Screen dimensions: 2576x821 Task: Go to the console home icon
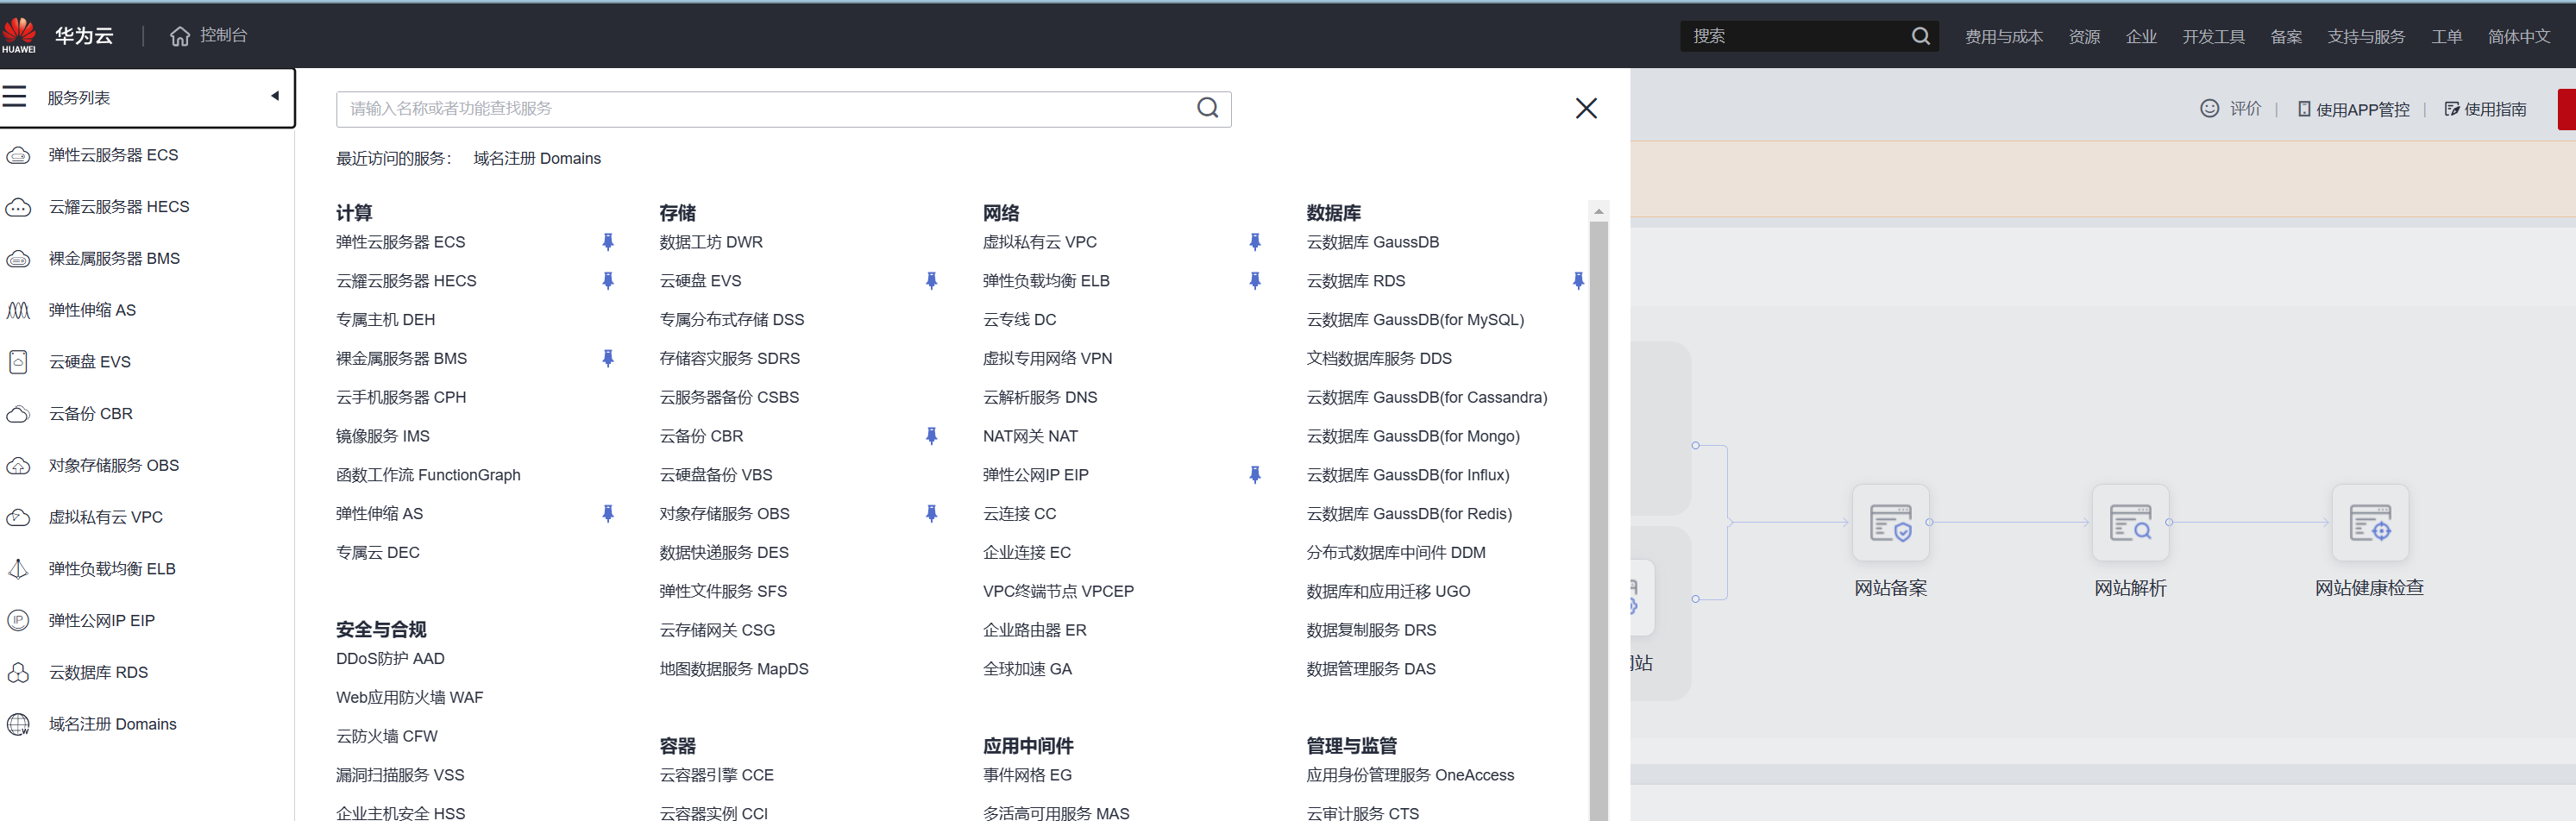(180, 36)
